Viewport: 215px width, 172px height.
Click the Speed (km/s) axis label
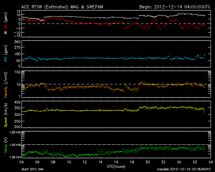tap(5, 113)
